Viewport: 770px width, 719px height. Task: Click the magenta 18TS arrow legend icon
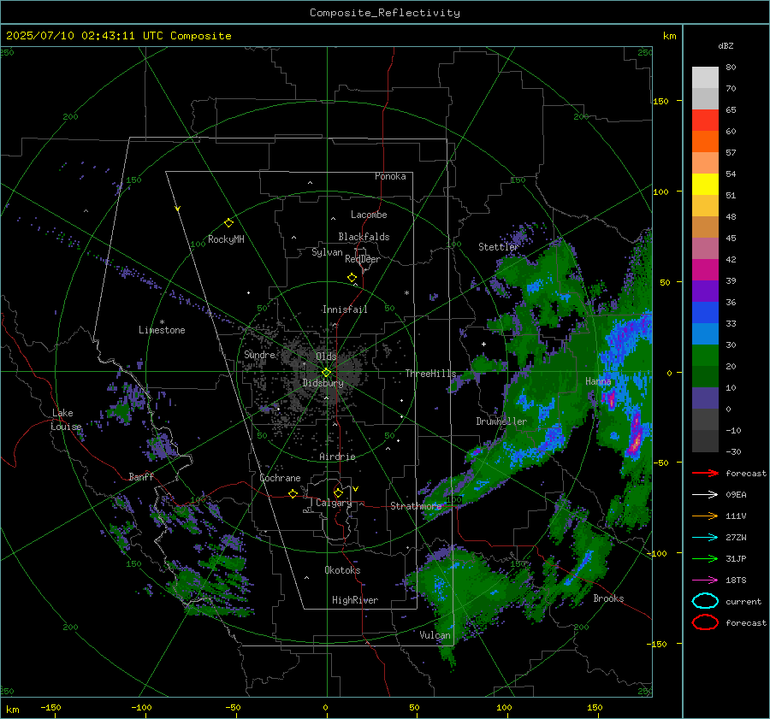pyautogui.click(x=705, y=581)
